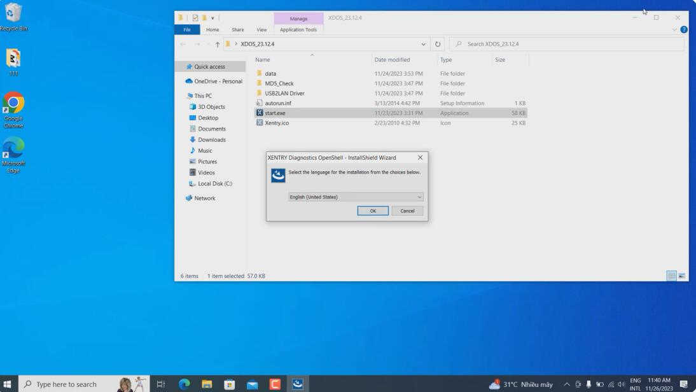
Task: Click the Search XDOS_23.12.4 field
Action: tap(567, 44)
